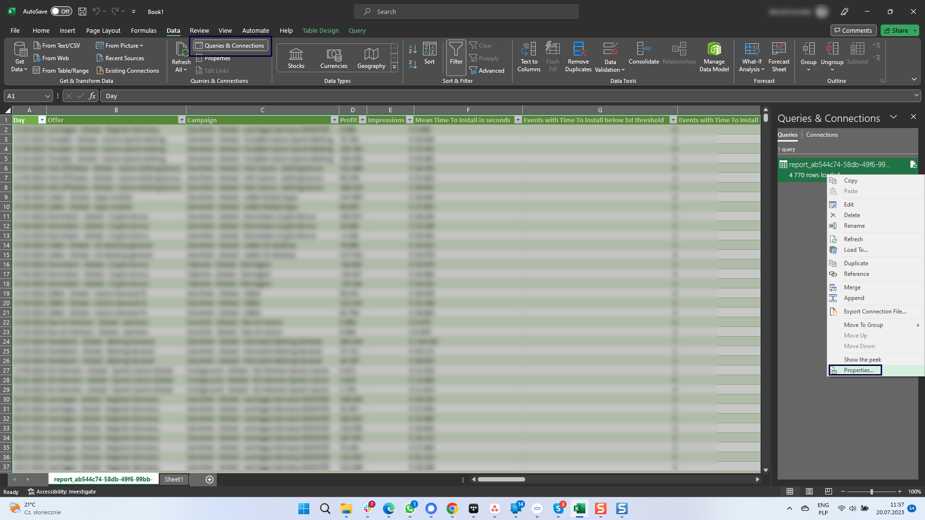Open Text to Columns
925x520 pixels.
pyautogui.click(x=529, y=56)
